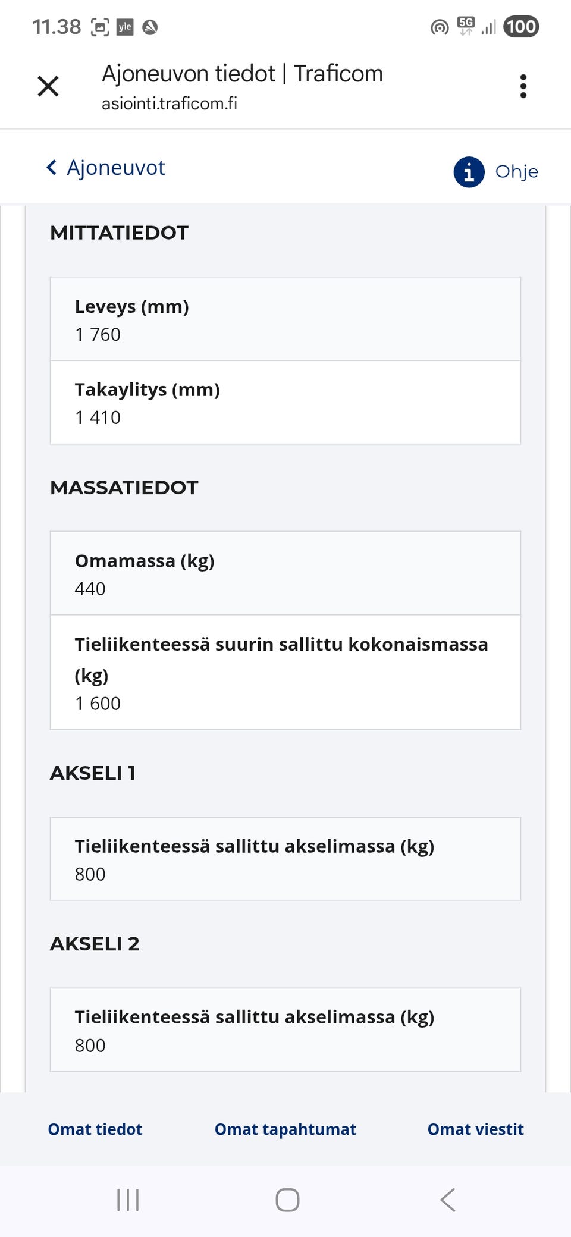Open recent apps from navigation bar
Image resolution: width=571 pixels, height=1237 pixels.
pyautogui.click(x=127, y=1200)
